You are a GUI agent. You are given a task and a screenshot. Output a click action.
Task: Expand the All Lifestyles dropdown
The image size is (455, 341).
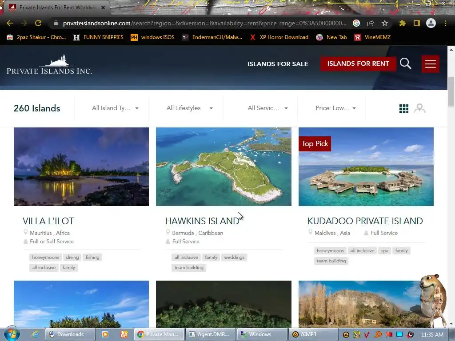(x=189, y=108)
